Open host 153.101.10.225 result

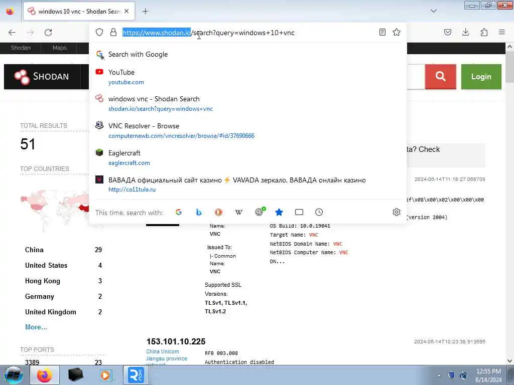176,341
